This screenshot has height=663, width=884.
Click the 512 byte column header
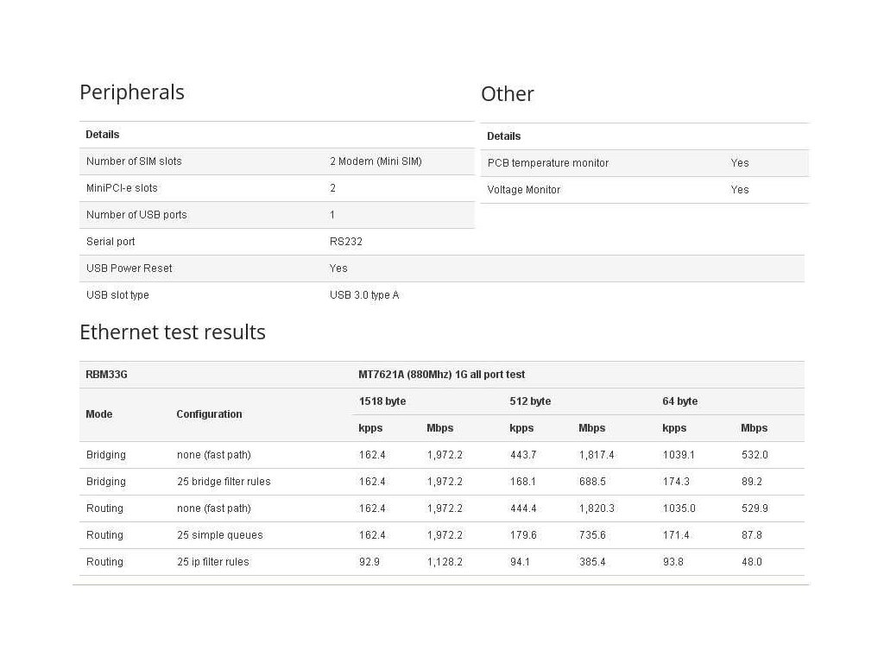[530, 401]
